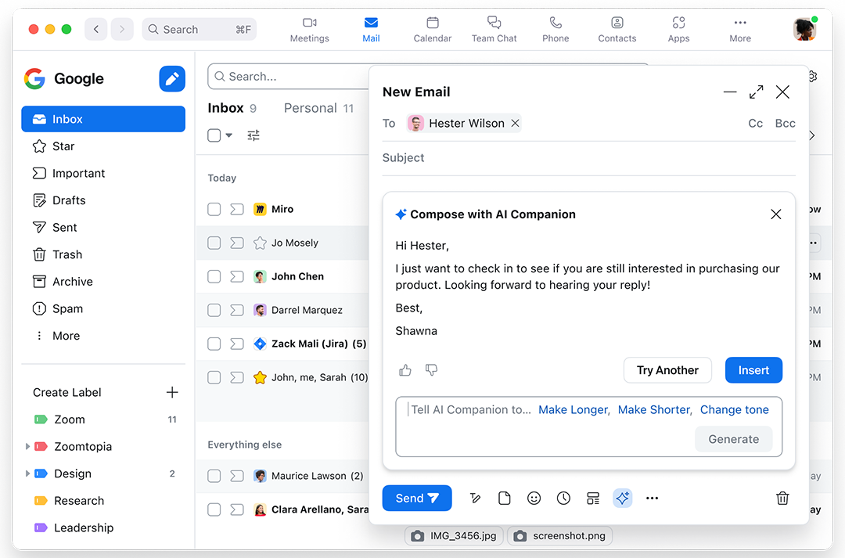845x558 pixels.
Task: Select the Miro email checkbox
Action: [x=214, y=209]
